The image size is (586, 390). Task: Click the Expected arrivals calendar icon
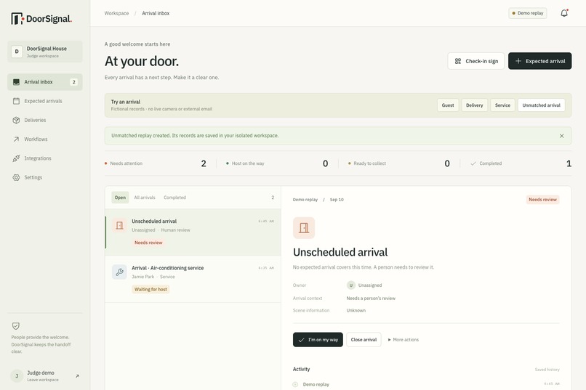(x=16, y=101)
